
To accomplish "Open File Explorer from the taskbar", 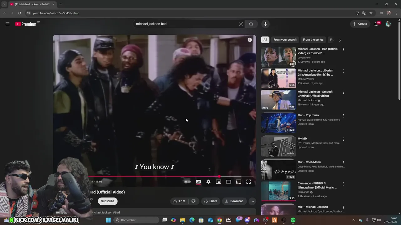I will point(183,220).
